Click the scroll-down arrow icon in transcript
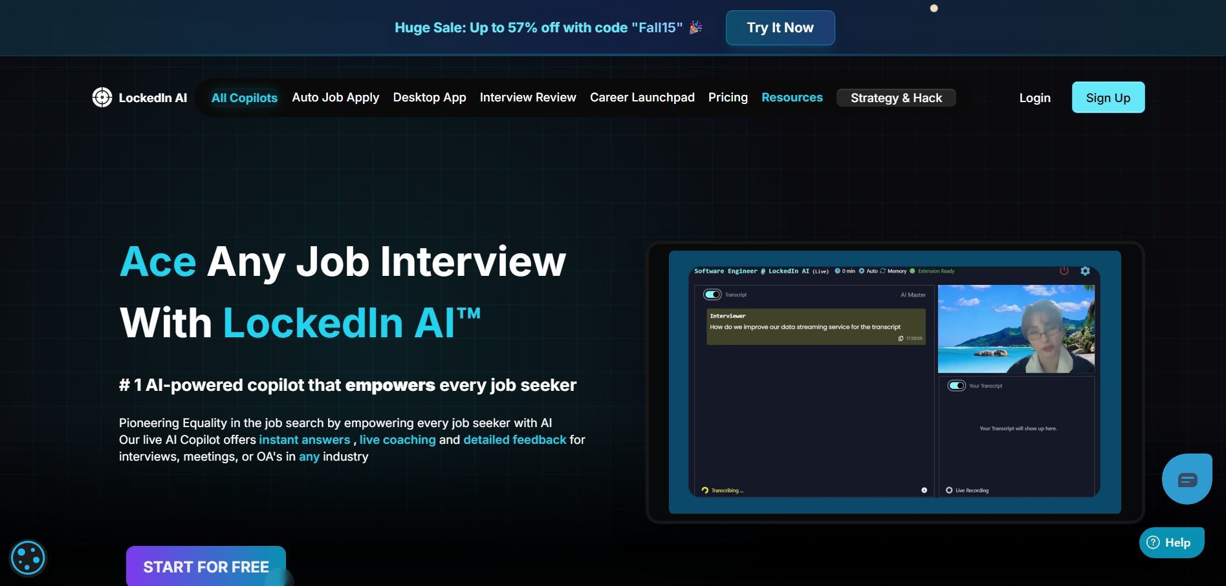 point(924,490)
